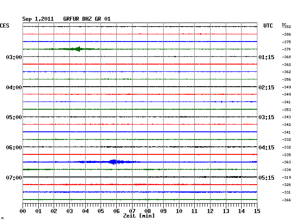Click the DC offset value "-370"
The height and width of the screenshot is (223, 293).
(286, 49)
